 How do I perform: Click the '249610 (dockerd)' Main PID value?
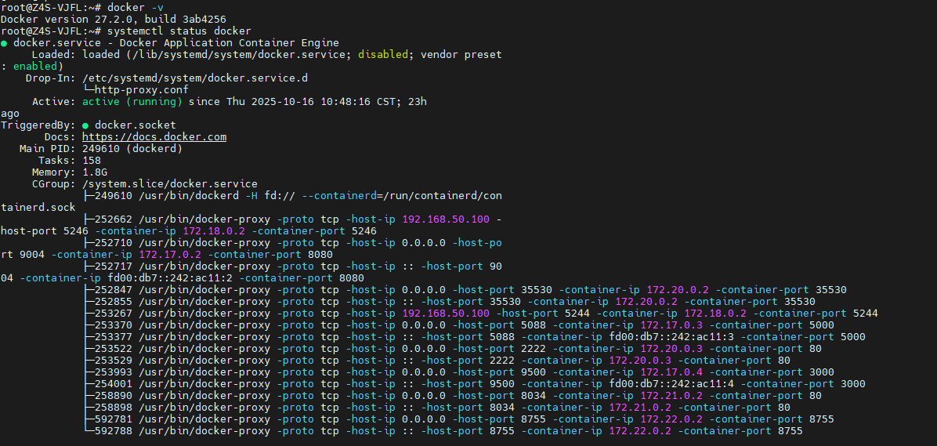[132, 149]
